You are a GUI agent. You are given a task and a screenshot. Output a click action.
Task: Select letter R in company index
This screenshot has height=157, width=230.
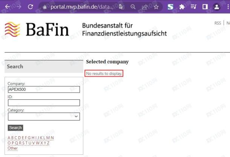pos(20,143)
